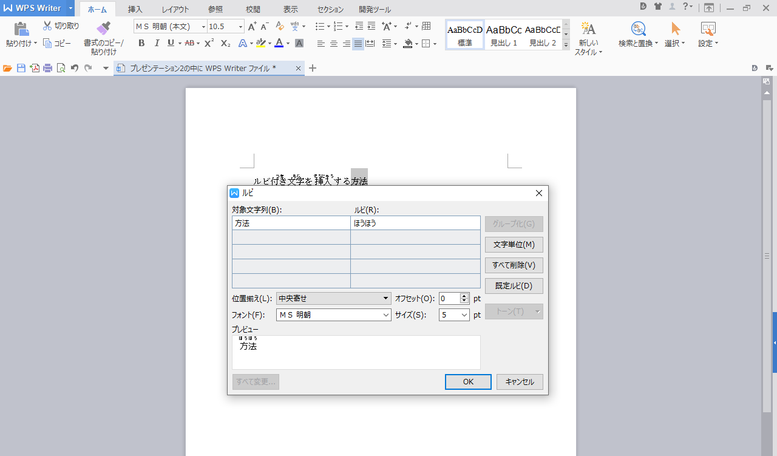The height and width of the screenshot is (456, 777).
Task: Click paragraph shading paint bucket icon
Action: click(x=408, y=43)
